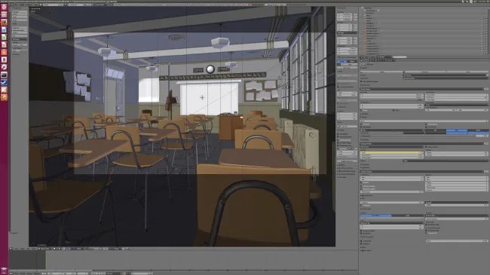
Task: Click the 3D cursor crosshair in the viewport
Action: (x=202, y=97)
